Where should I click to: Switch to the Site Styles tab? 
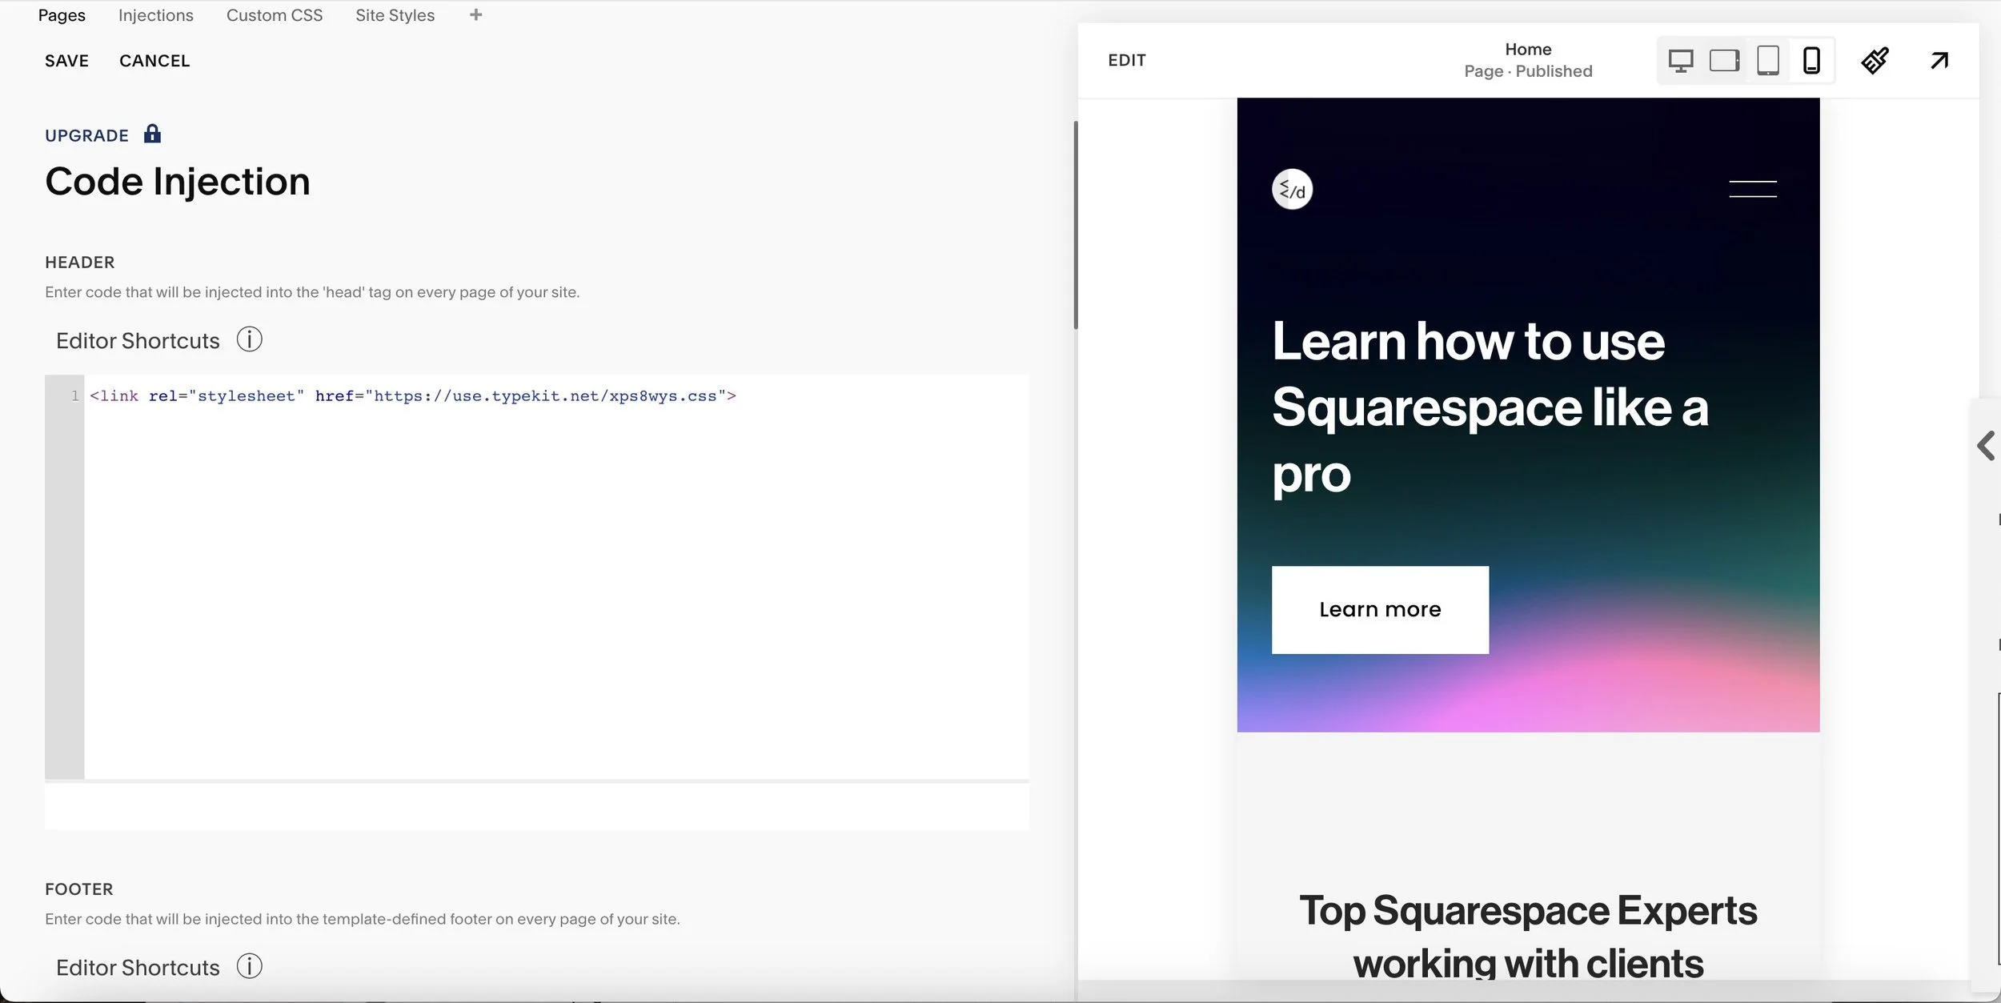(395, 14)
